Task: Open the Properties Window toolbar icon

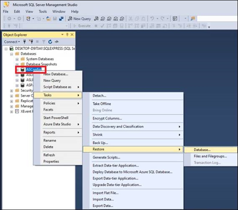Action: pos(175,19)
